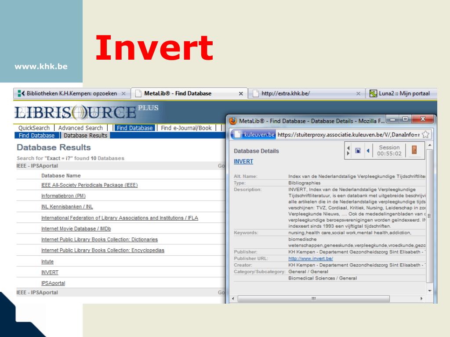Viewport: 450px width, 337px height.
Task: Click the Firefox logo in the popup title bar
Action: click(233, 121)
